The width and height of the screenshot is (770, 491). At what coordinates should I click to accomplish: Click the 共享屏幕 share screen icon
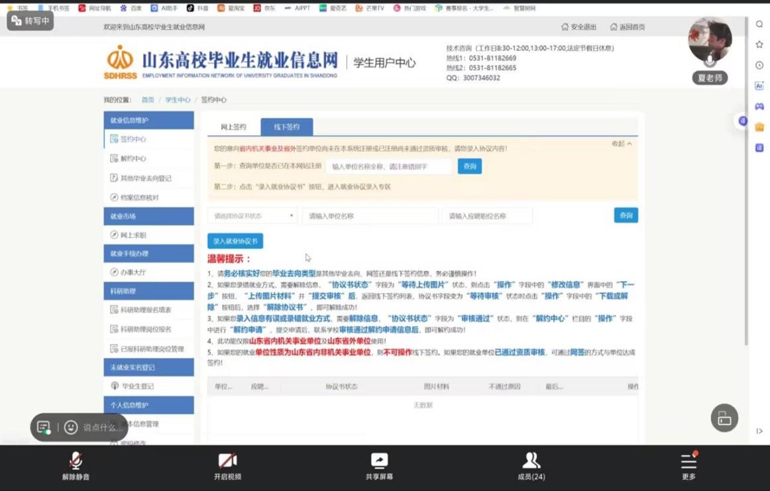pos(379,465)
